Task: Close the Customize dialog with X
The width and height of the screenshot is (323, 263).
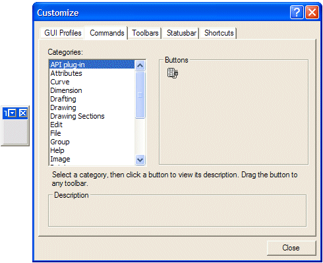Action: click(x=312, y=13)
